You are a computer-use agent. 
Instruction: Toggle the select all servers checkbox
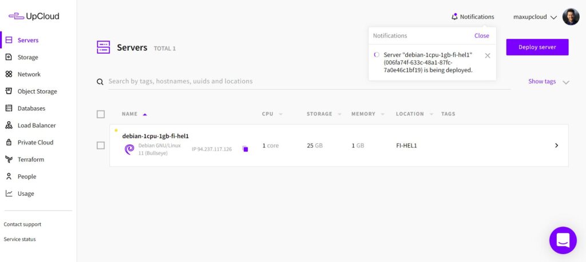coord(101,114)
